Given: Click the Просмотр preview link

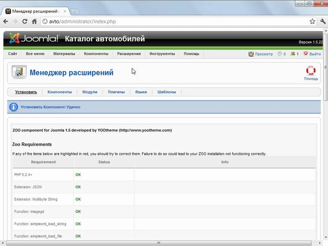Looking at the screenshot, I should [261, 54].
